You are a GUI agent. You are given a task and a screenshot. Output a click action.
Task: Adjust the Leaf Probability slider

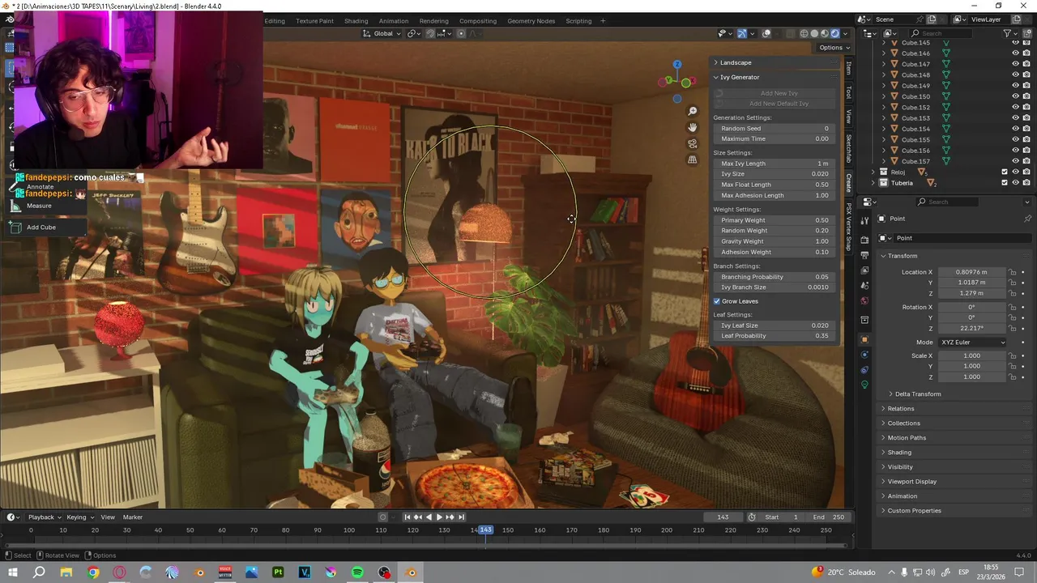774,336
